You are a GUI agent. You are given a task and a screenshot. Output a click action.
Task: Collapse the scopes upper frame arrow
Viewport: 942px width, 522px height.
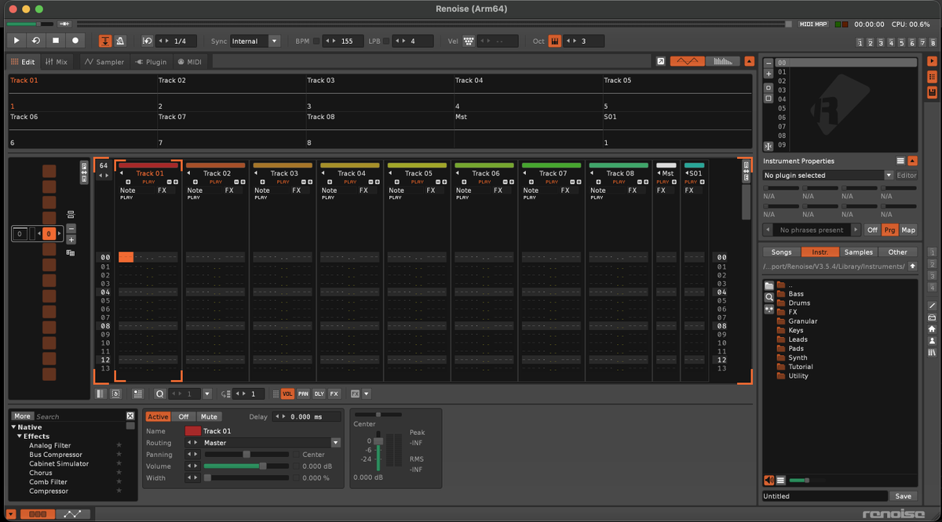(750, 61)
